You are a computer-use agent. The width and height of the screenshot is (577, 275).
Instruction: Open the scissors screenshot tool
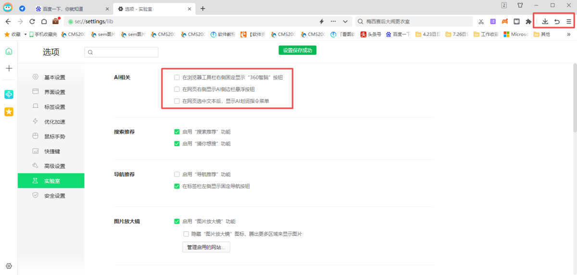tap(481, 22)
